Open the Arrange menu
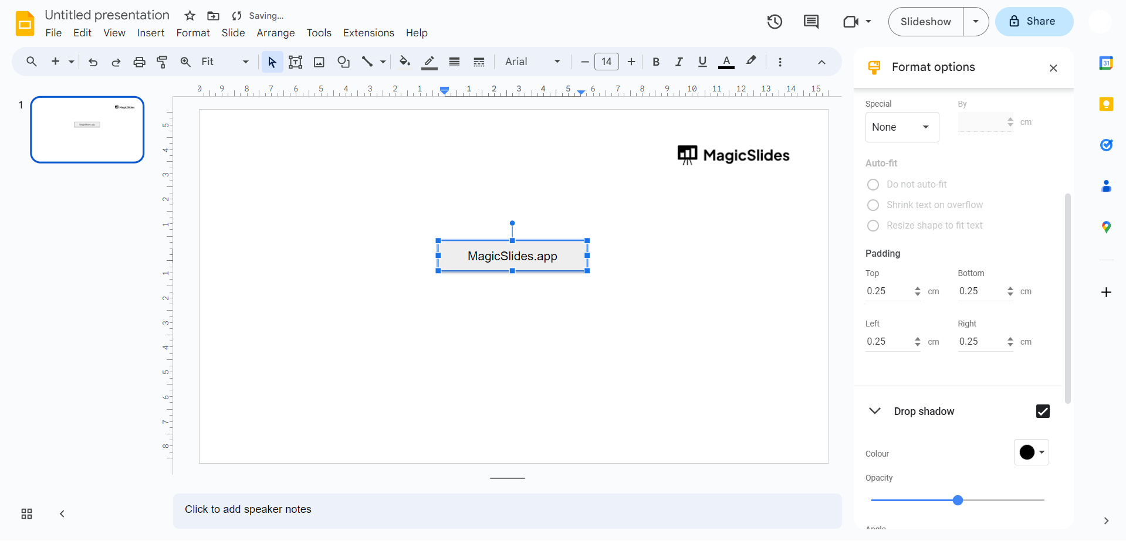Viewport: 1126px width, 541px height. 276,33
